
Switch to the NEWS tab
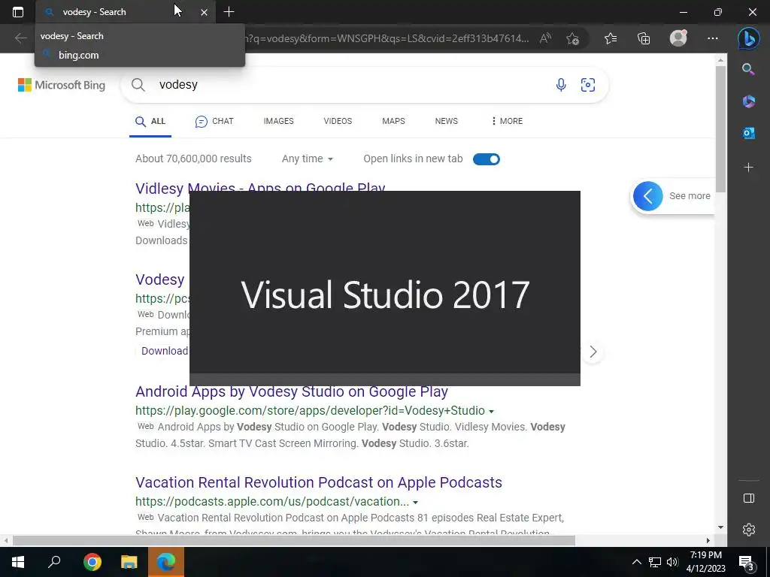(447, 121)
